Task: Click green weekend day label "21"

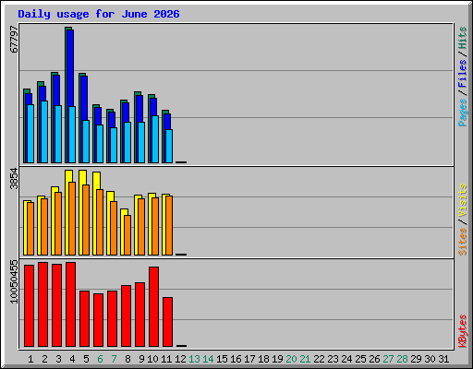Action: coord(305,359)
